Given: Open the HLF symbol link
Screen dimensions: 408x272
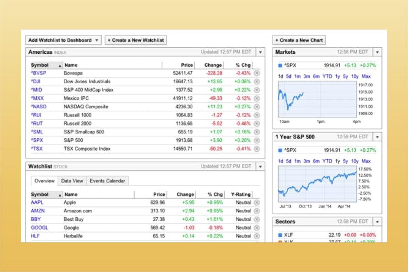Looking at the screenshot, I should [35, 236].
